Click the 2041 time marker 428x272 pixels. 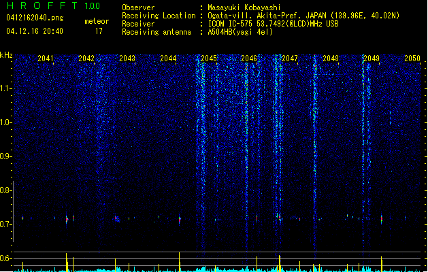(46, 58)
